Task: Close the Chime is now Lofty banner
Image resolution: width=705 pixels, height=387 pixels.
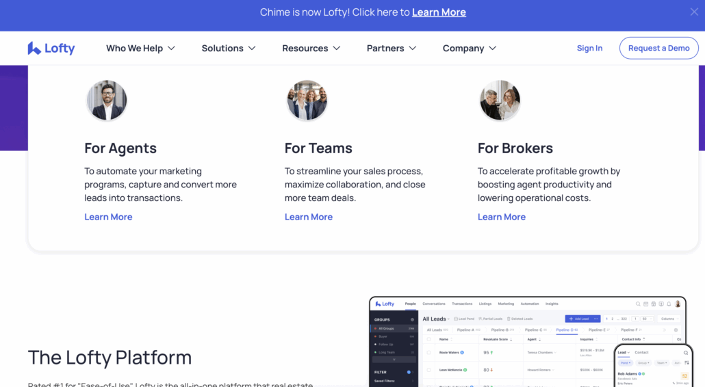Action: 694,12
